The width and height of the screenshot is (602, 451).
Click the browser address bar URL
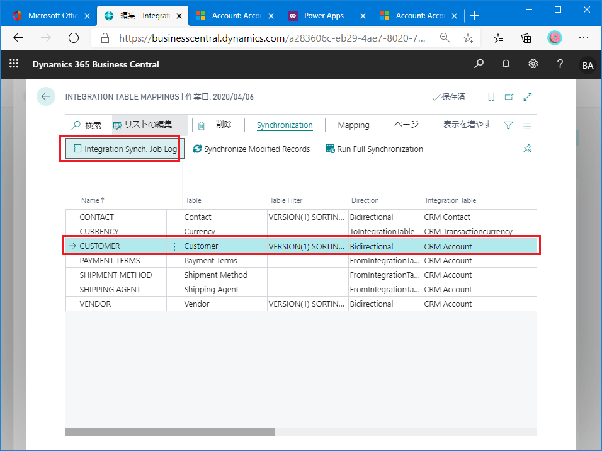coord(272,38)
